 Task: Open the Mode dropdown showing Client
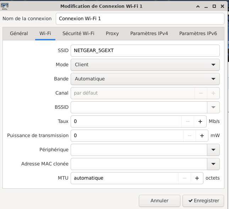point(145,65)
